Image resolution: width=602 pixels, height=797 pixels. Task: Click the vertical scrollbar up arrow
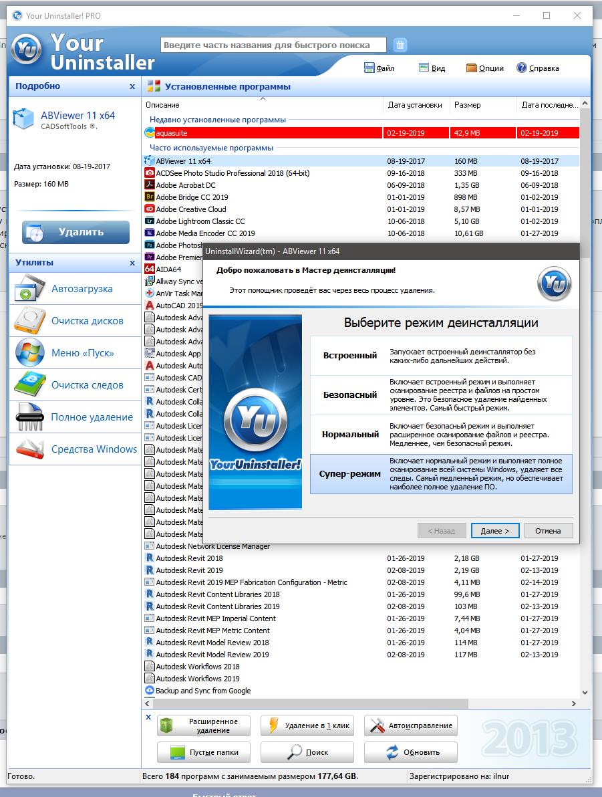(x=585, y=103)
